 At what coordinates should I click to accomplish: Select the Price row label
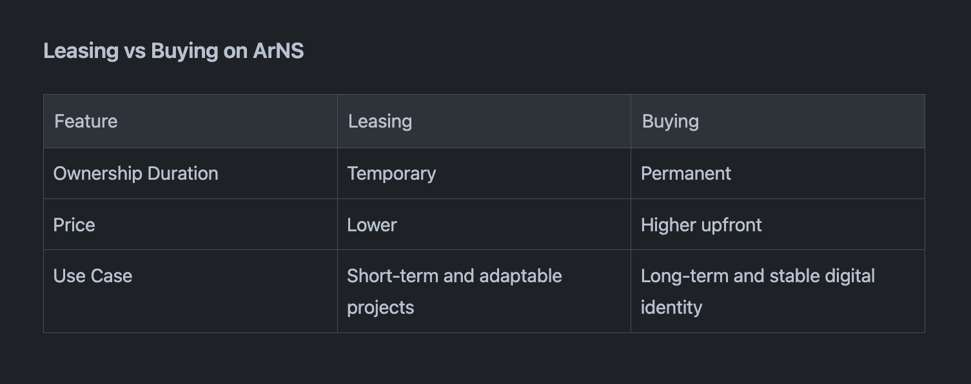coord(74,225)
